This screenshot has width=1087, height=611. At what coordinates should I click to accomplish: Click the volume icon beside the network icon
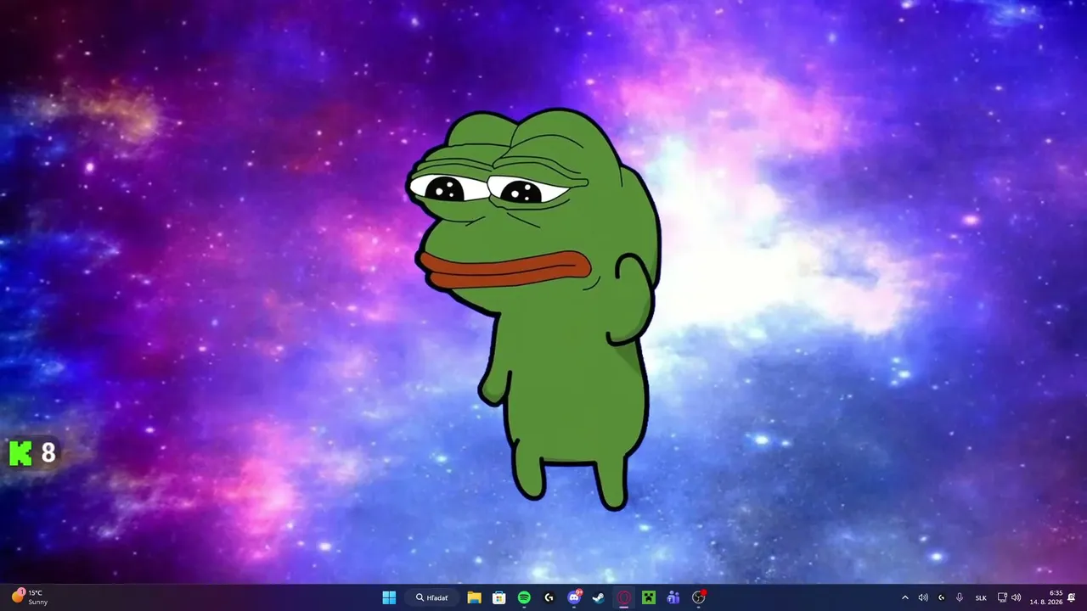click(1016, 597)
